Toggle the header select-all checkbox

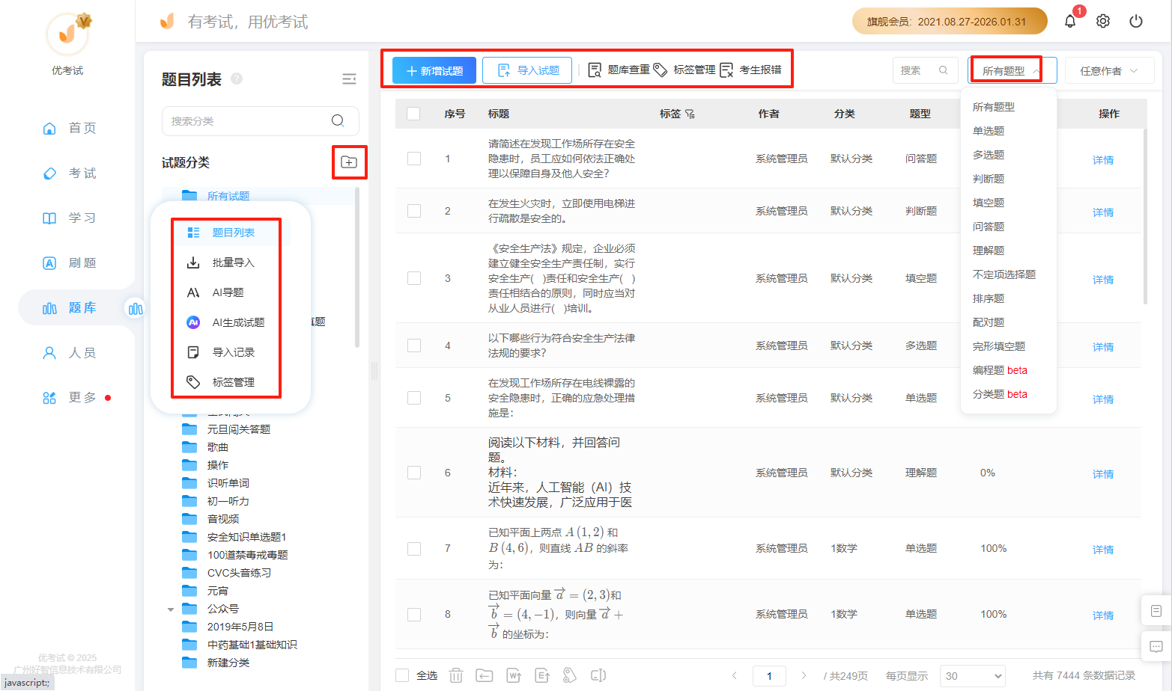point(413,114)
